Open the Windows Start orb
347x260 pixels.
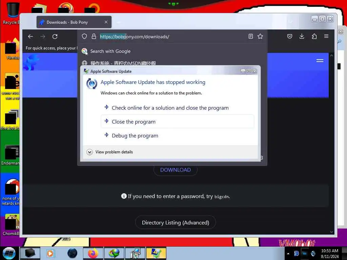[9, 253]
